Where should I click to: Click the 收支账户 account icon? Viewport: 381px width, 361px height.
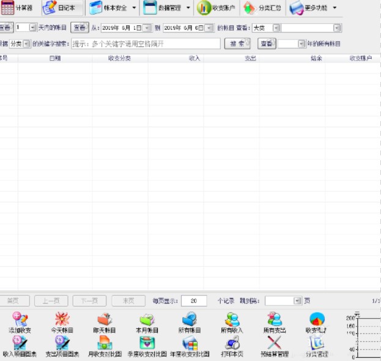point(216,9)
